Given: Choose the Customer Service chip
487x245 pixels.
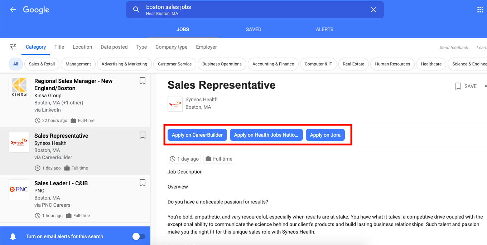Looking at the screenshot, I should click(x=175, y=64).
